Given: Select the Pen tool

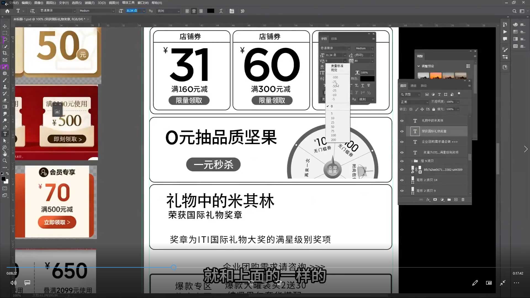Looking at the screenshot, I should pos(5,127).
